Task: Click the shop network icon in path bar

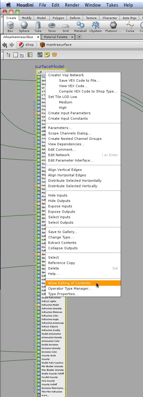Action: [21, 45]
